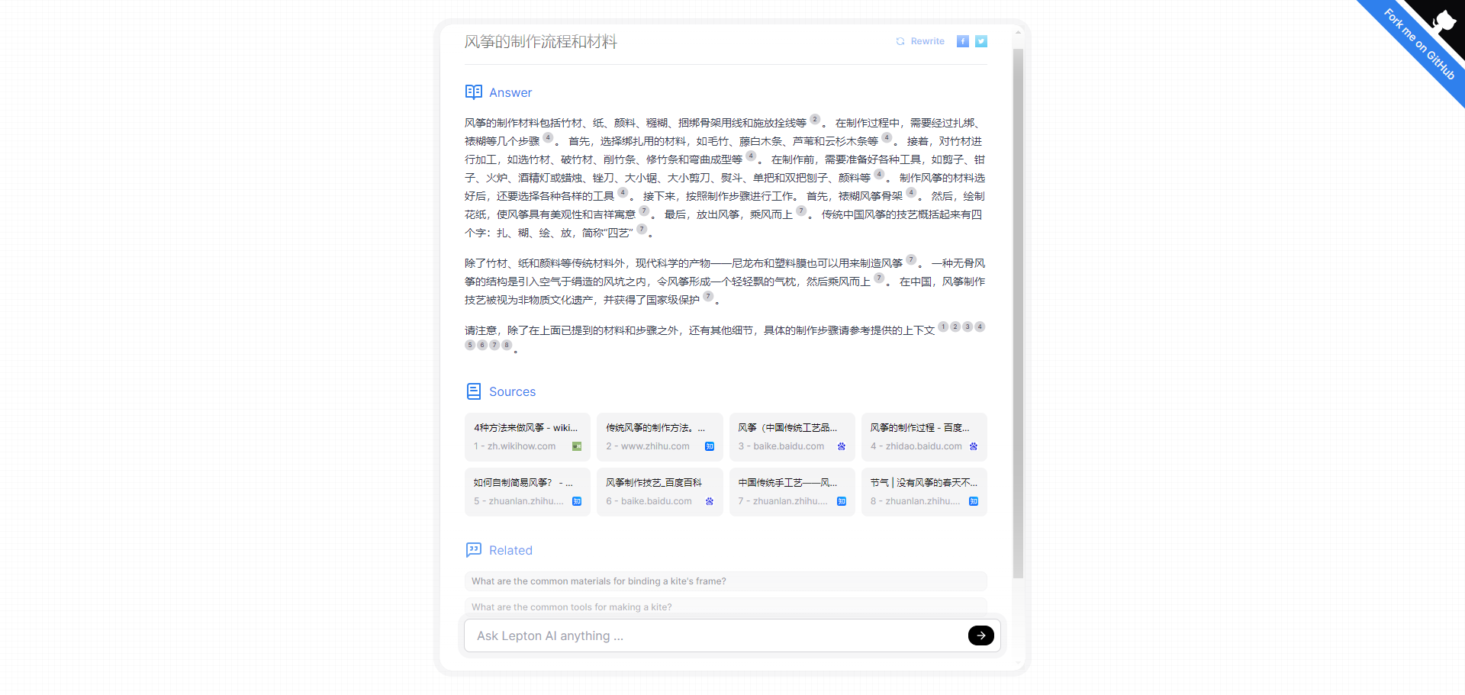Click the baidu paw favicon in source 3
This screenshot has width=1465, height=695.
842,446
